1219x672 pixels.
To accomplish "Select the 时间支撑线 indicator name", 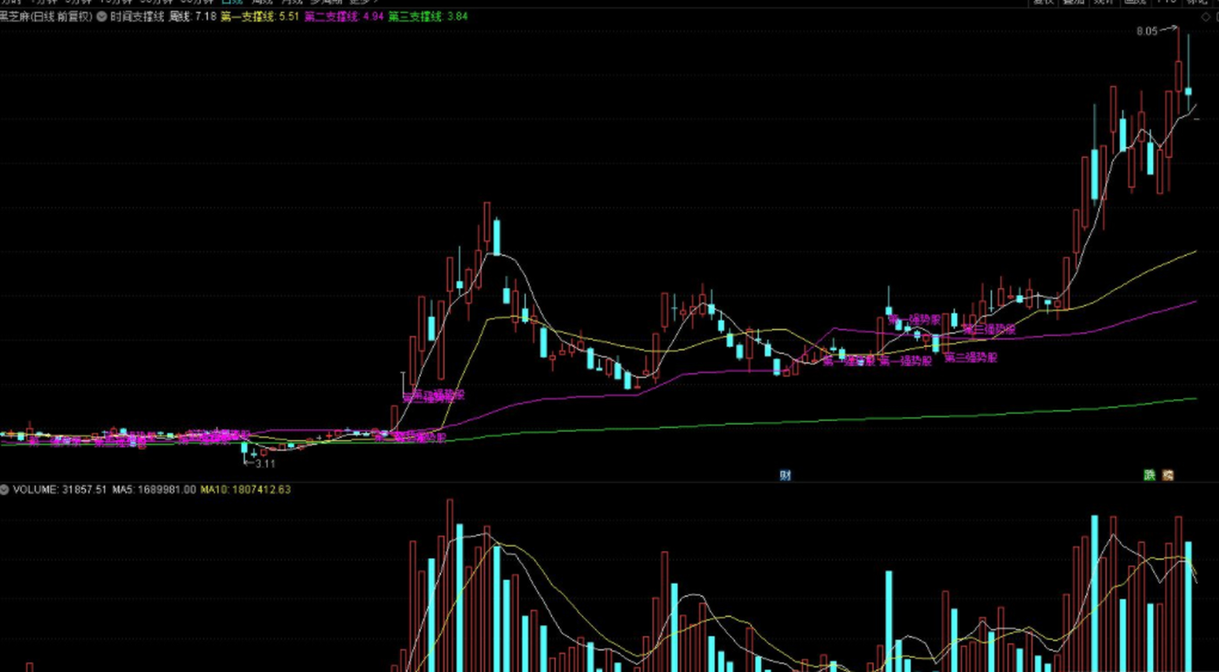I will [x=137, y=17].
